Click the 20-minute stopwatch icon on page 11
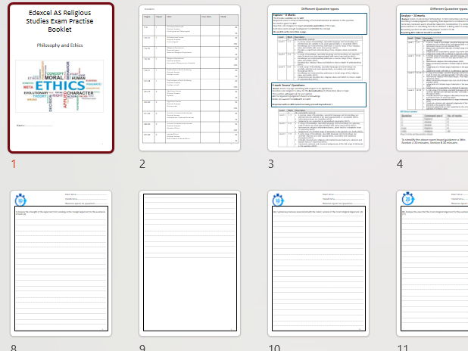The height and width of the screenshot is (351, 468). click(x=408, y=199)
